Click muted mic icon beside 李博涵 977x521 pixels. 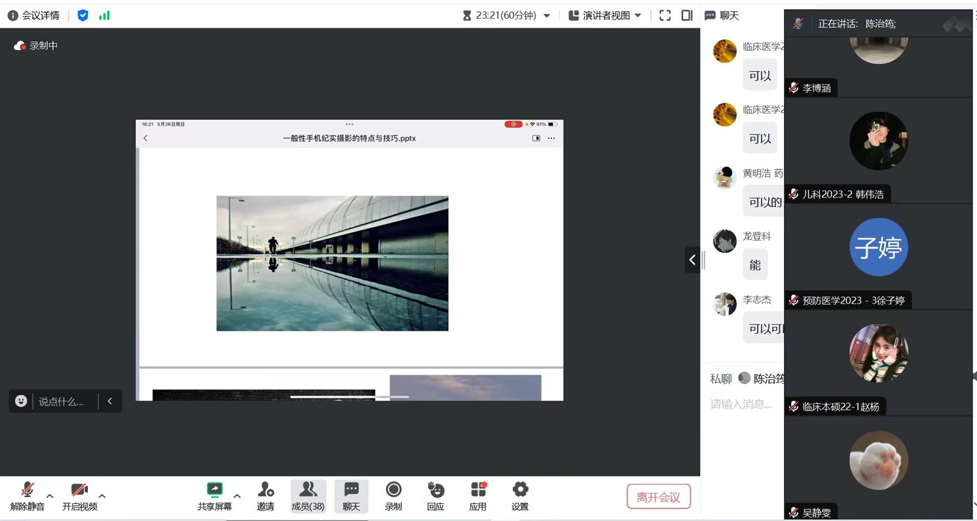[x=794, y=88]
